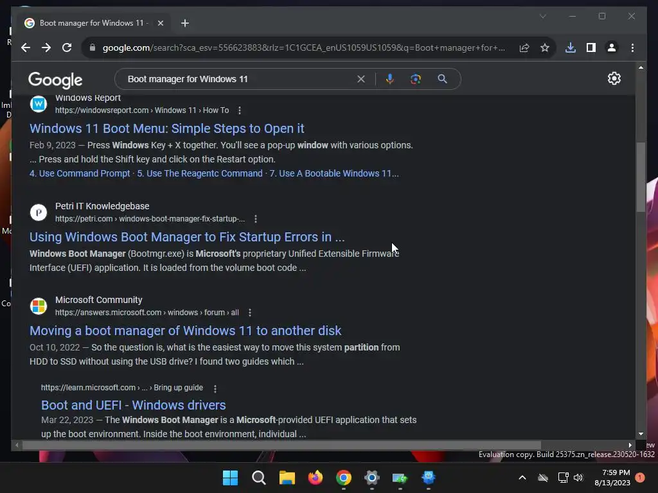658x493 pixels.
Task: Share this page from the address bar
Action: 524,48
